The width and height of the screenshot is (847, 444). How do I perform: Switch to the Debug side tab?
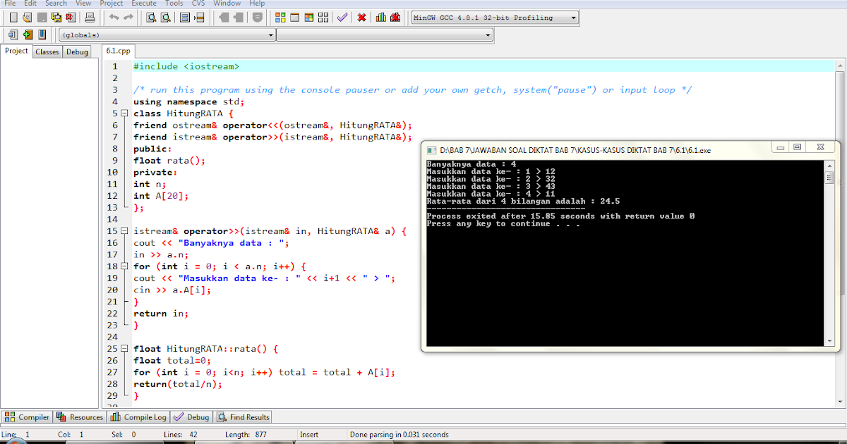point(78,51)
